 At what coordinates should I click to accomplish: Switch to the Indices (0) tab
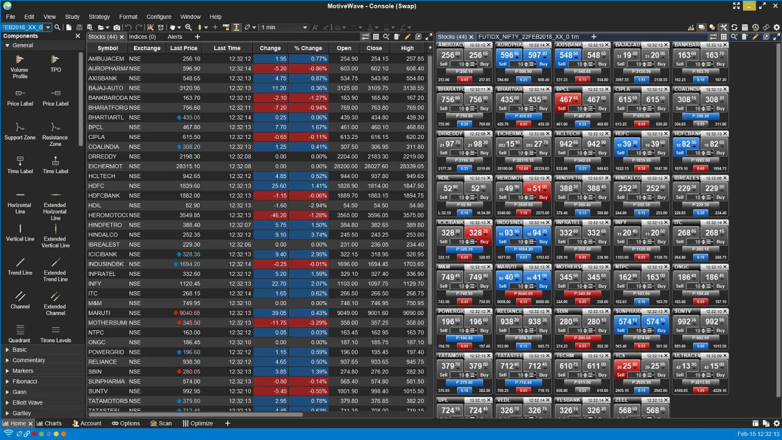[142, 37]
